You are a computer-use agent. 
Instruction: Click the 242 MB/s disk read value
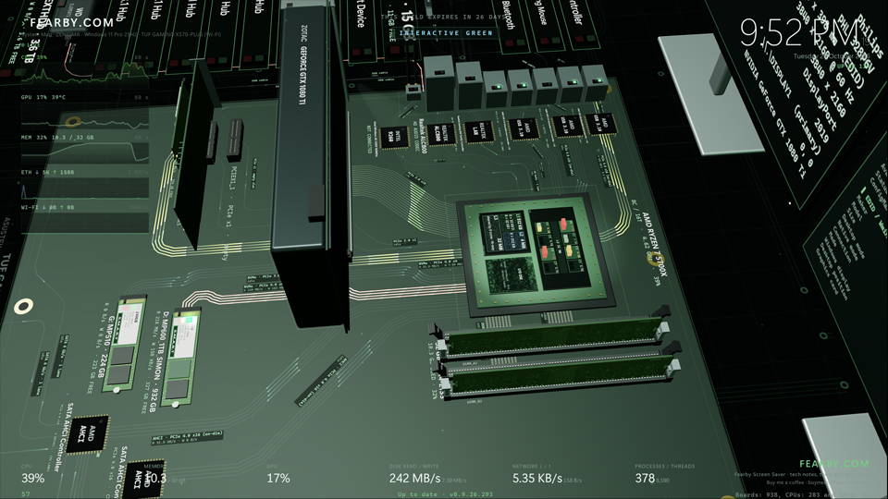[414, 479]
